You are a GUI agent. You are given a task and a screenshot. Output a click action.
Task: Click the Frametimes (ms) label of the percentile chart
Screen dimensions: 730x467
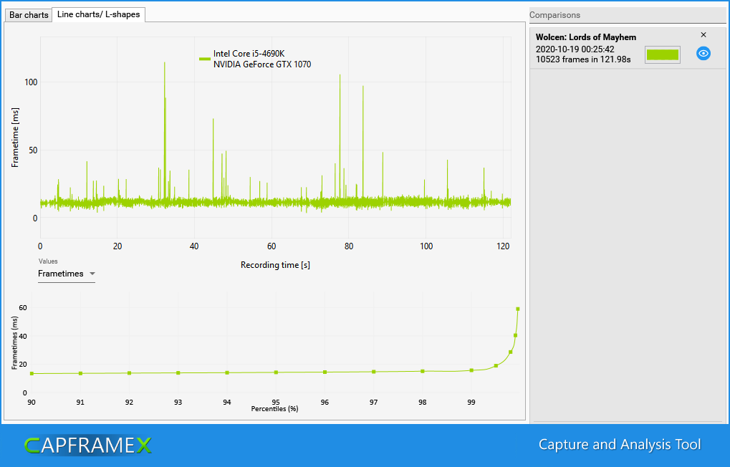(x=14, y=343)
